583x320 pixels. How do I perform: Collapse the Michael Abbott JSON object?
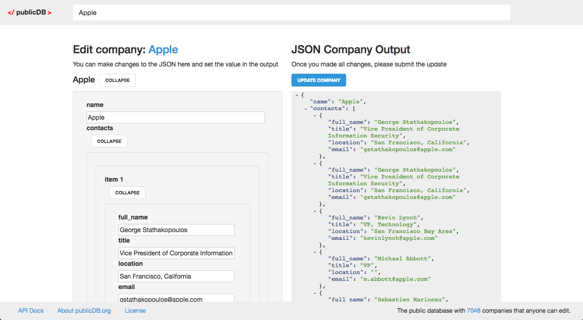(315, 252)
